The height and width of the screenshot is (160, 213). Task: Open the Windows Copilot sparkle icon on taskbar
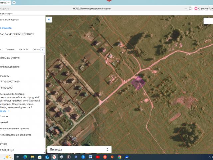(x=7, y=157)
